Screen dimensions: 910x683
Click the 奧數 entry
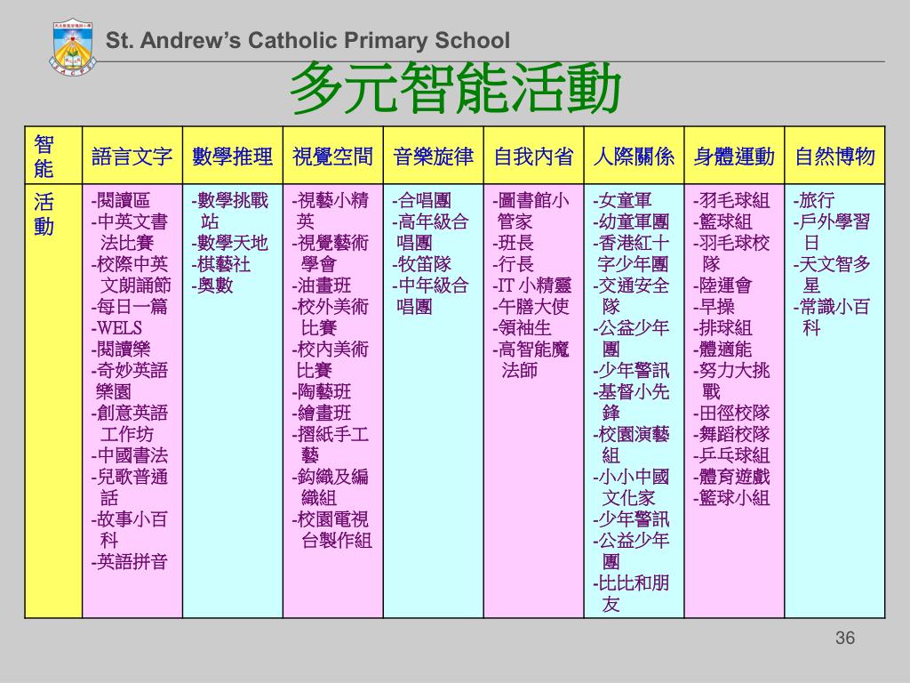point(212,285)
